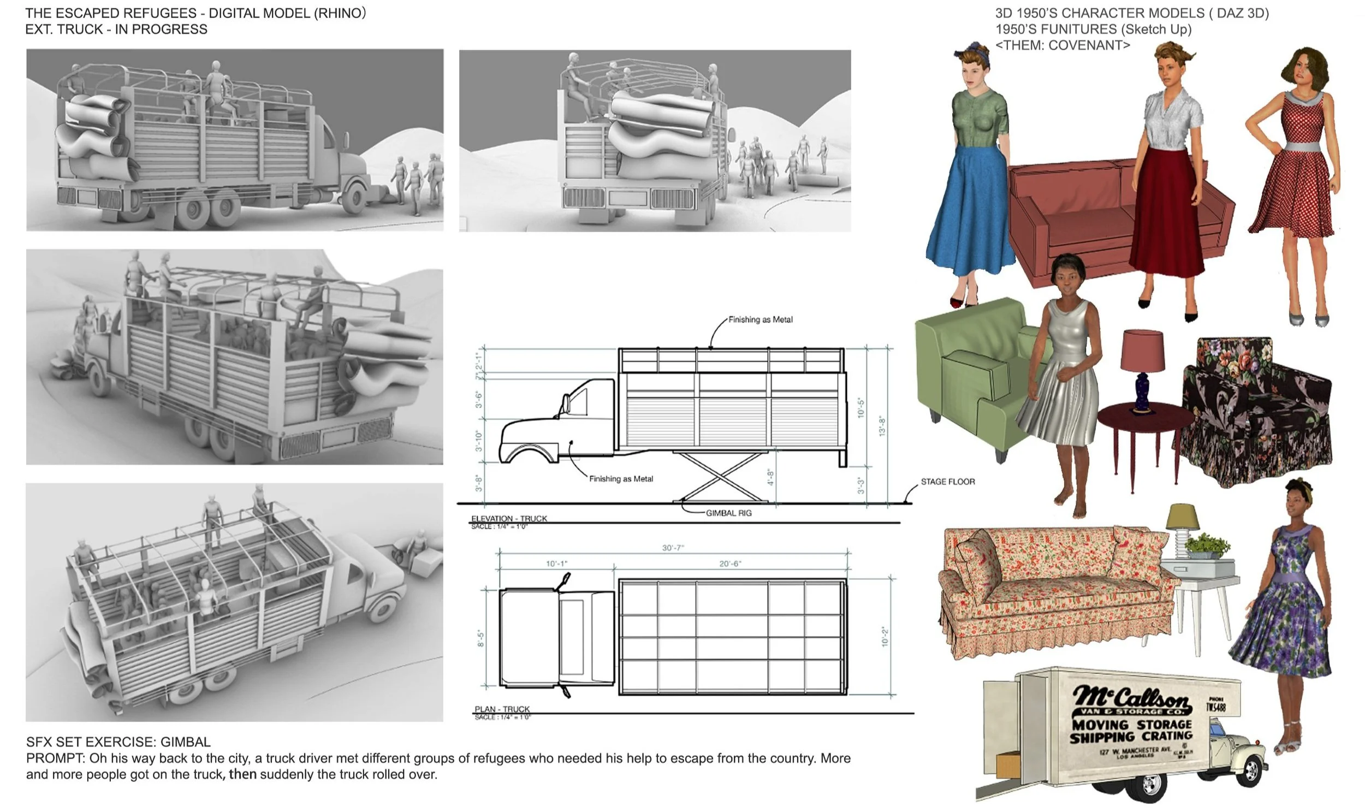Click the 'MOVING STORAGE' lettering on the van
The width and height of the screenshot is (1365, 812).
click(x=1131, y=725)
